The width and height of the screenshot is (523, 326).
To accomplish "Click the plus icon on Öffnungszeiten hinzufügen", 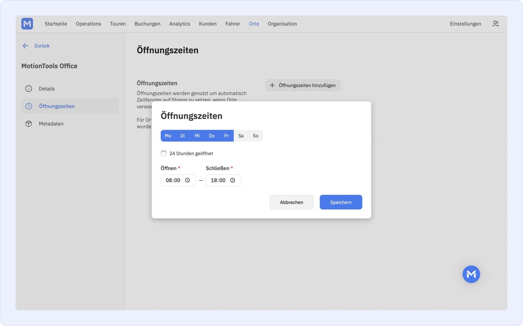I will point(272,85).
